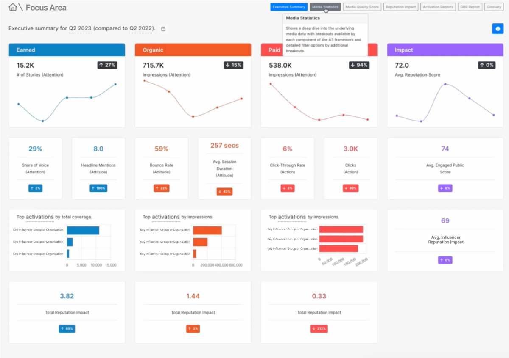Click the home icon beside Focus Area
Image resolution: width=509 pixels, height=358 pixels.
pyautogui.click(x=13, y=7)
